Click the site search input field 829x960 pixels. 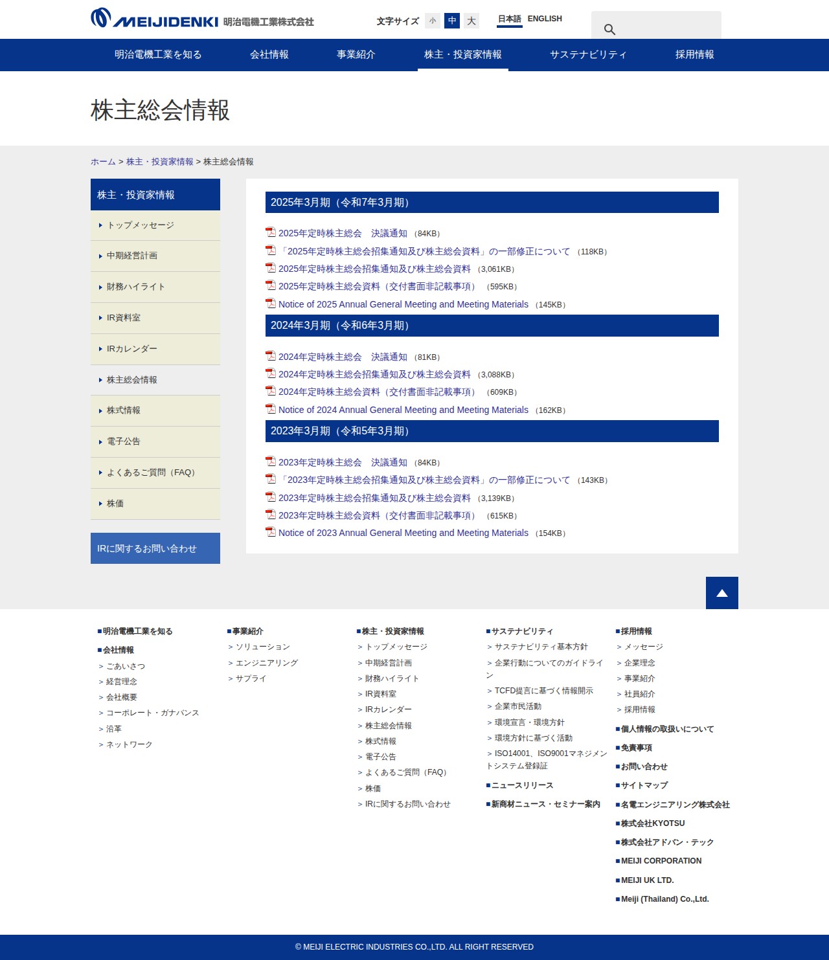click(x=656, y=26)
